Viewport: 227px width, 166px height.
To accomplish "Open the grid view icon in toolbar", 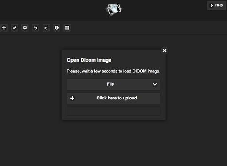I will point(67,28).
